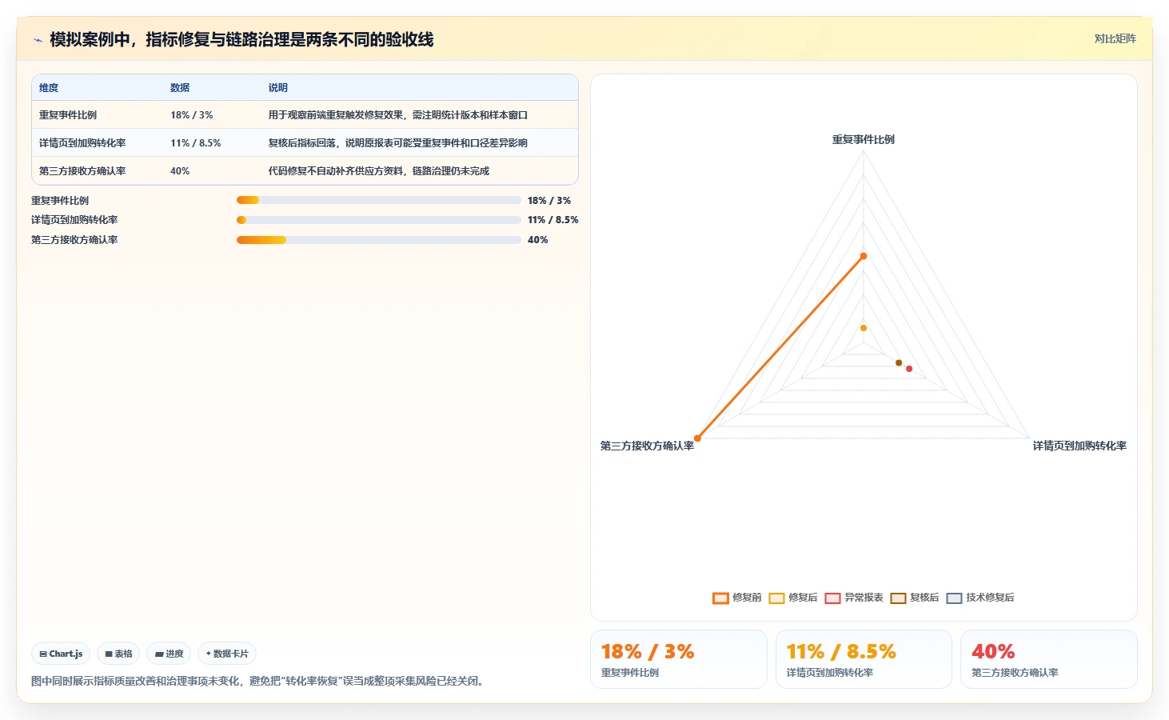
Task: Click the radar axis label 详情页到加购转化率
Action: click(x=1079, y=446)
